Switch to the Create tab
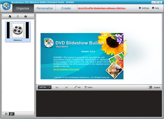164x119 pixels. (66, 8)
